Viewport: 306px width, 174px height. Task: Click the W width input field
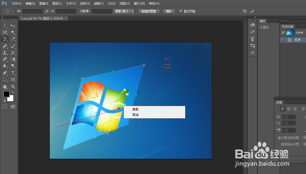click(33, 11)
